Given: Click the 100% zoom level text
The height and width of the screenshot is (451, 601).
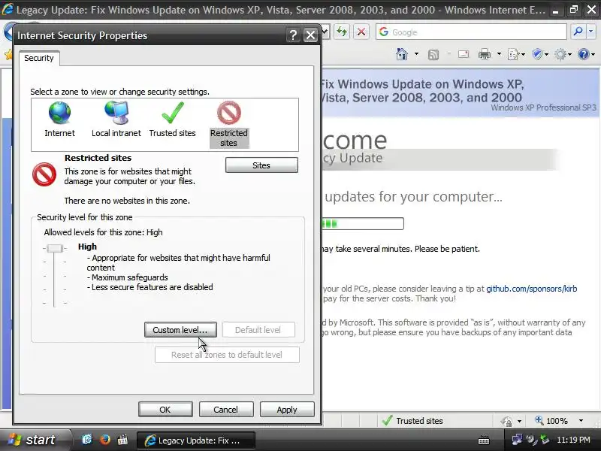Looking at the screenshot, I should [557, 421].
